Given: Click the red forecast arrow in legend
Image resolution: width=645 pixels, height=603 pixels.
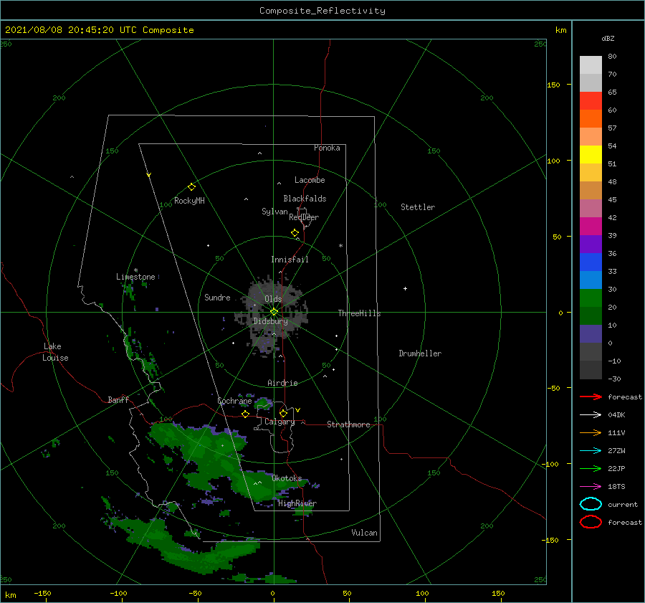Looking at the screenshot, I should tap(591, 397).
